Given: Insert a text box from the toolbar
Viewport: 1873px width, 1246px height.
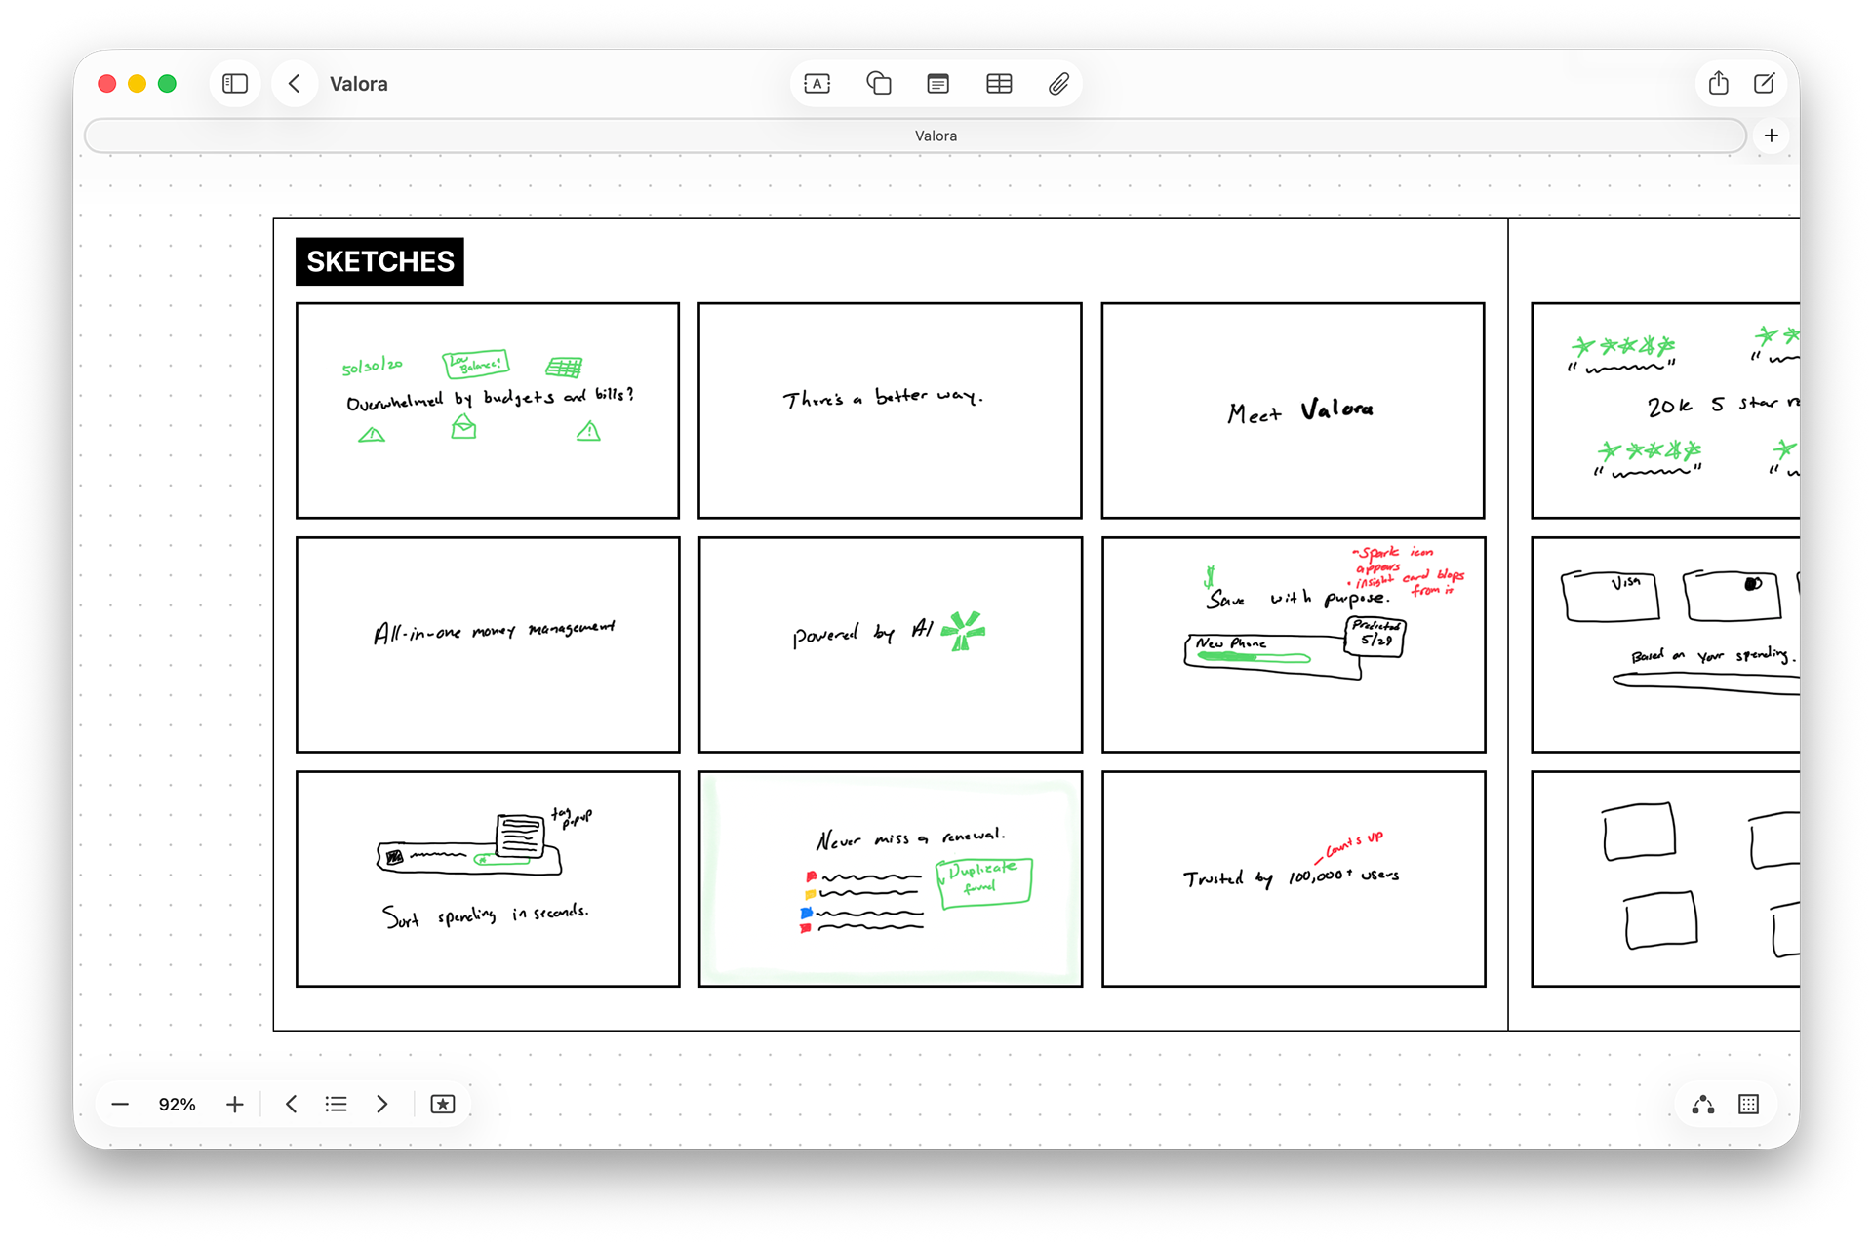Looking at the screenshot, I should [817, 84].
